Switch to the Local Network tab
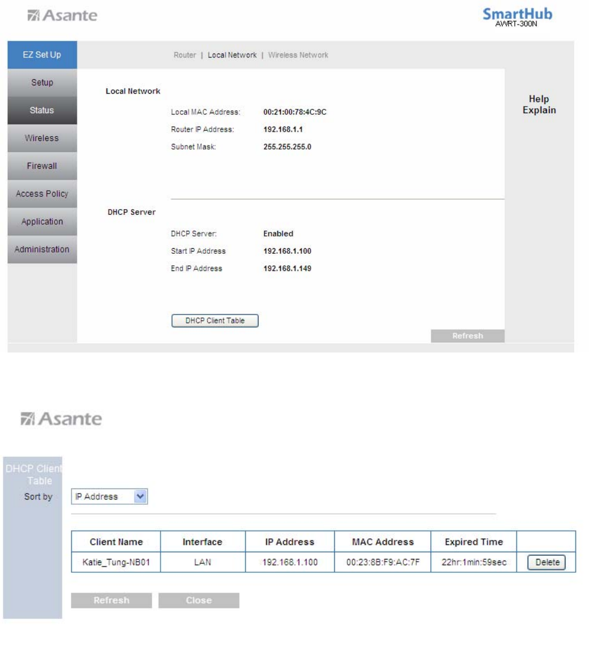The height and width of the screenshot is (657, 590). click(x=232, y=55)
